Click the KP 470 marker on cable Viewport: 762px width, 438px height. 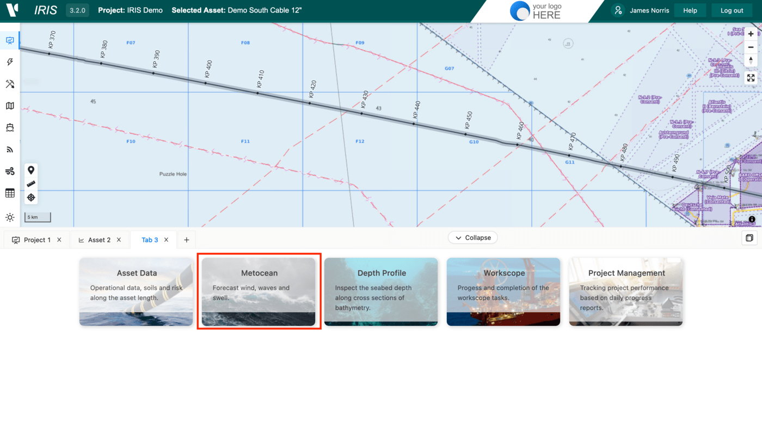(x=569, y=155)
